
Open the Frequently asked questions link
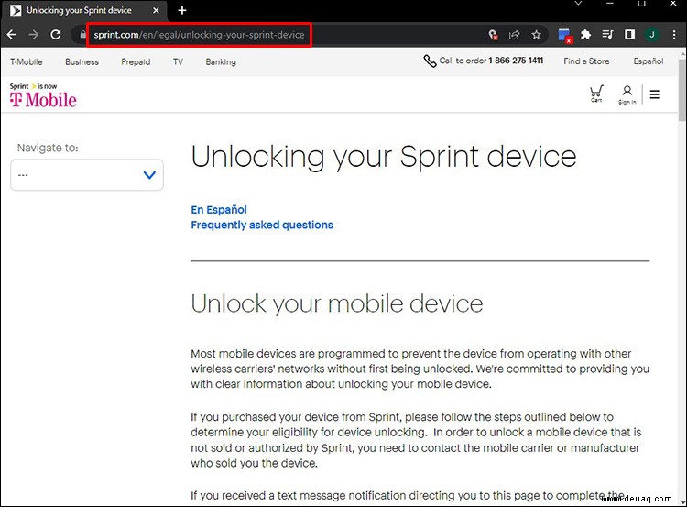[x=262, y=225]
